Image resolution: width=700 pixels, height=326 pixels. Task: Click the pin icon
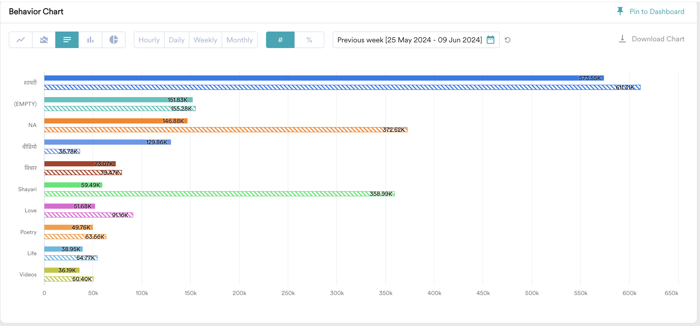620,11
